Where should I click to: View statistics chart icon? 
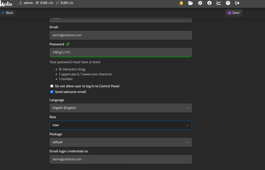click(219, 3)
